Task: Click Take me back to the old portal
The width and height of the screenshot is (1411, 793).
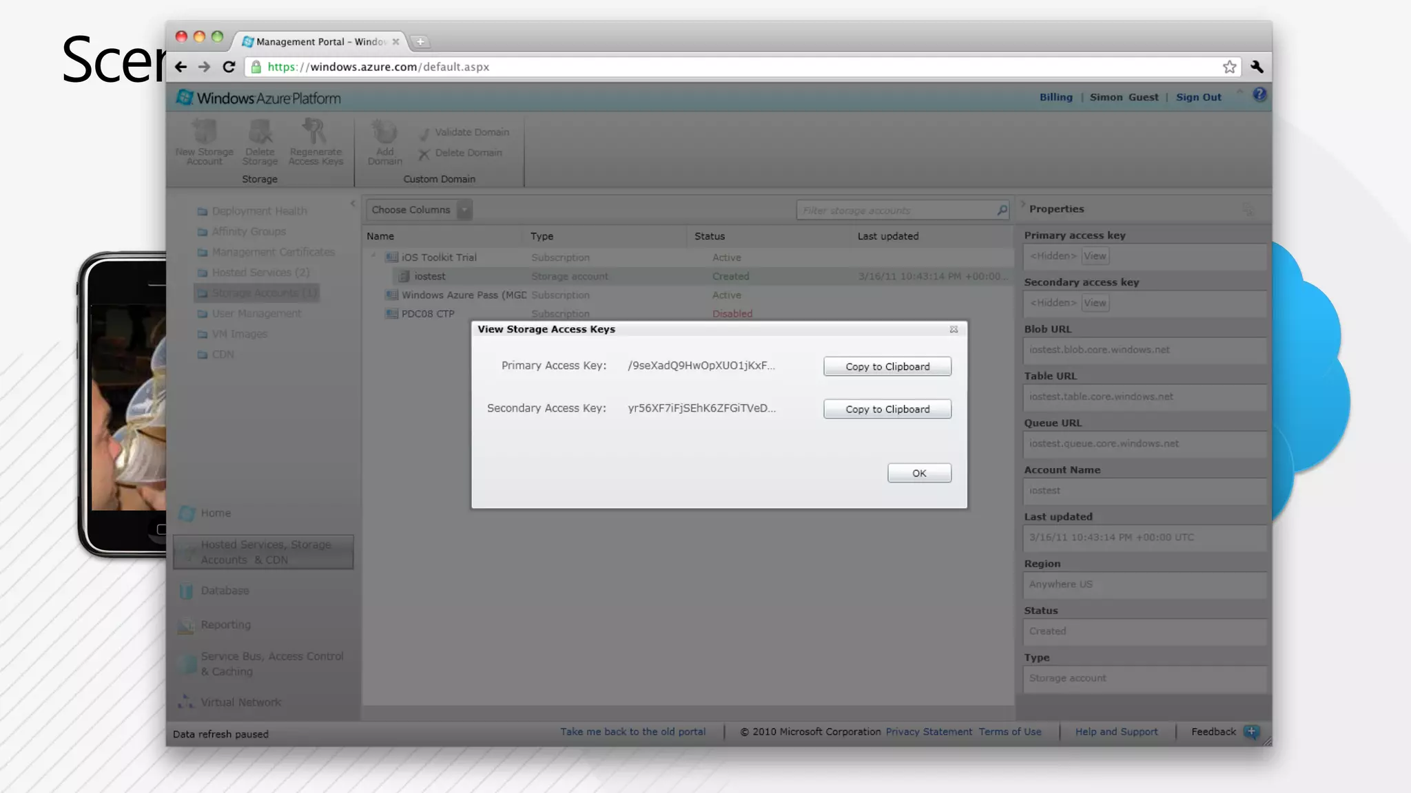Action: 632,732
